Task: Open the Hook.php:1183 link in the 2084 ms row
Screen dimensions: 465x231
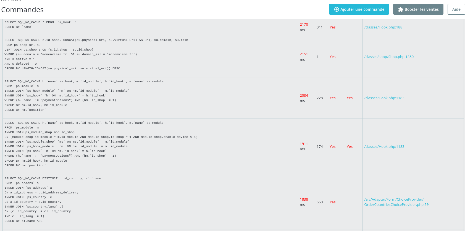Action: point(384,98)
